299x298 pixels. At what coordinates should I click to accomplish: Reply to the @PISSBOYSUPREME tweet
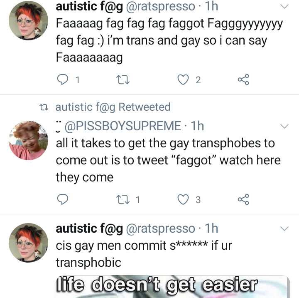click(x=63, y=199)
